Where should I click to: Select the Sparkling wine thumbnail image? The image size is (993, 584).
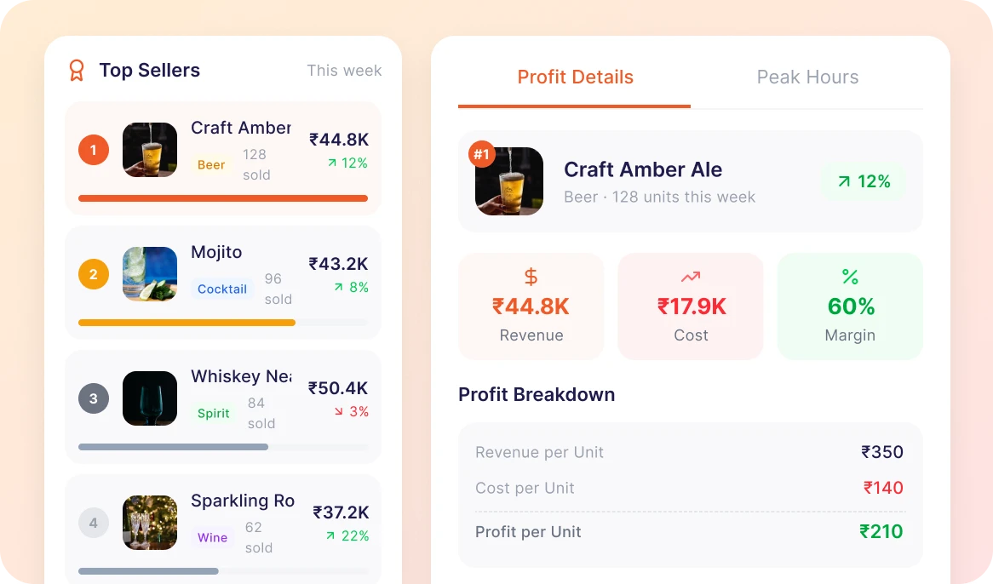pyautogui.click(x=150, y=523)
